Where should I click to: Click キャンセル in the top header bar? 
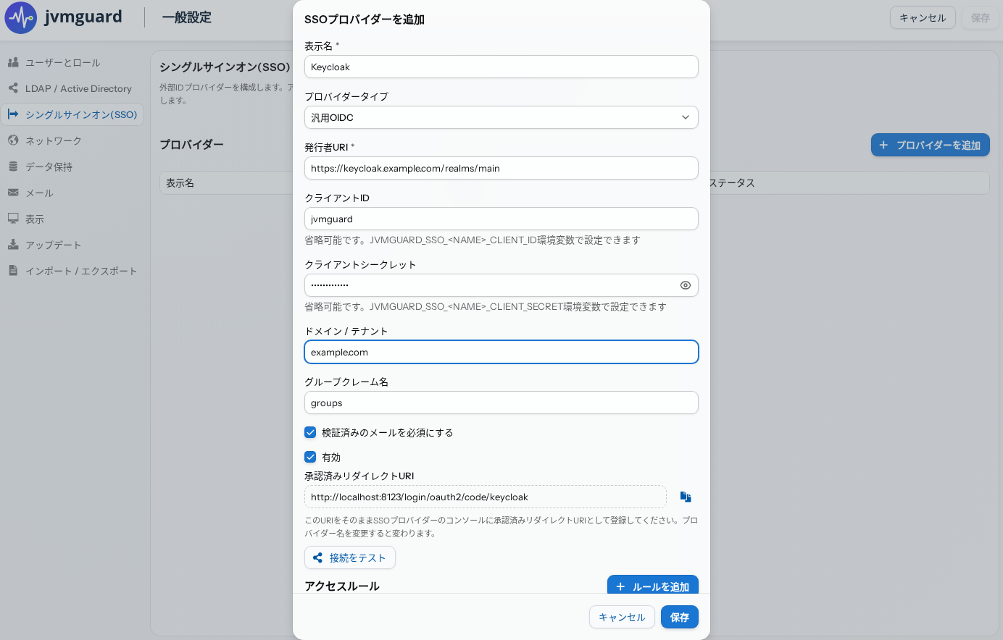(923, 17)
